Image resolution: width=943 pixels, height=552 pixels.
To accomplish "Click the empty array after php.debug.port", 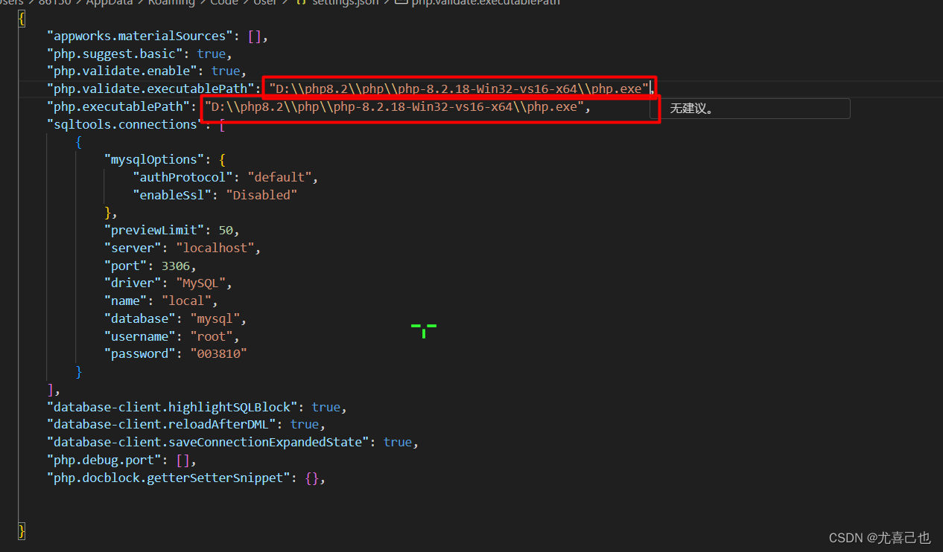I will 182,460.
